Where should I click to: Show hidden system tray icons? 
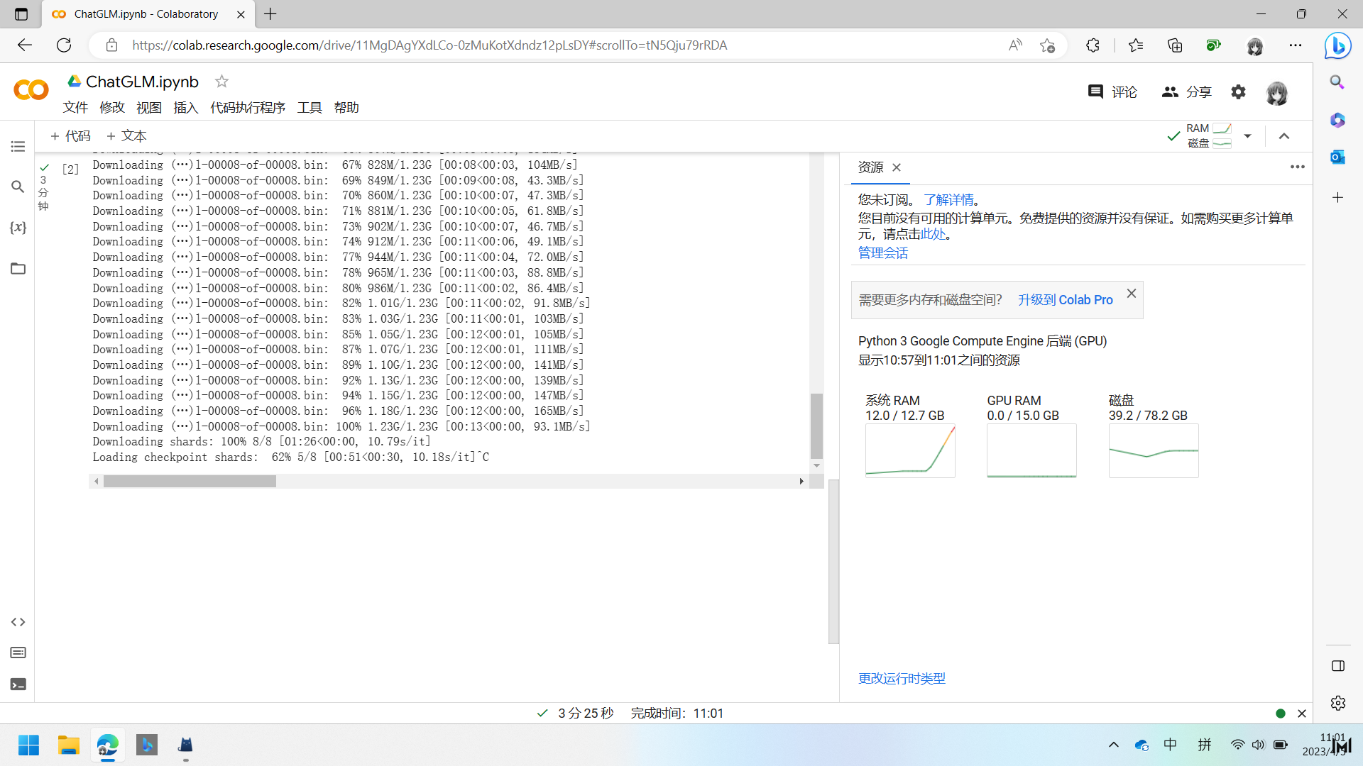(x=1113, y=745)
